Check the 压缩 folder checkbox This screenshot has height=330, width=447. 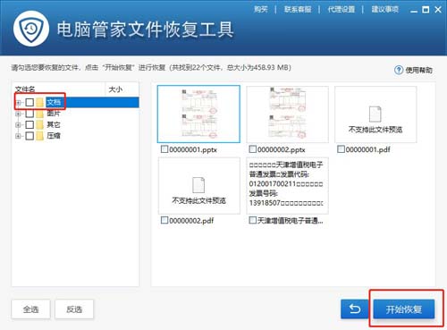tap(30, 136)
